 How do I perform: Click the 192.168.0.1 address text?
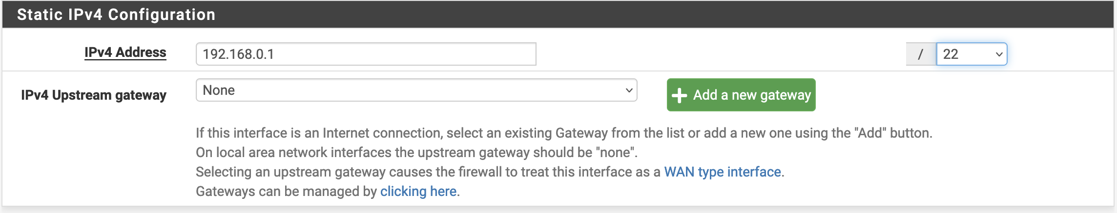coord(238,54)
